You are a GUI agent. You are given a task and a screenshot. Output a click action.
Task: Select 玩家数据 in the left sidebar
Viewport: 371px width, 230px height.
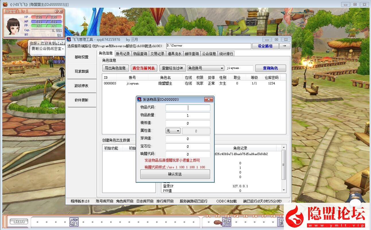tap(82, 71)
